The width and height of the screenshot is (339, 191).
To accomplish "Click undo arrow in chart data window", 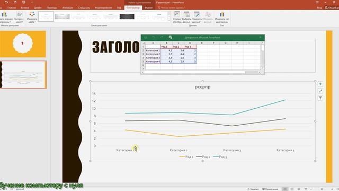I will point(154,37).
